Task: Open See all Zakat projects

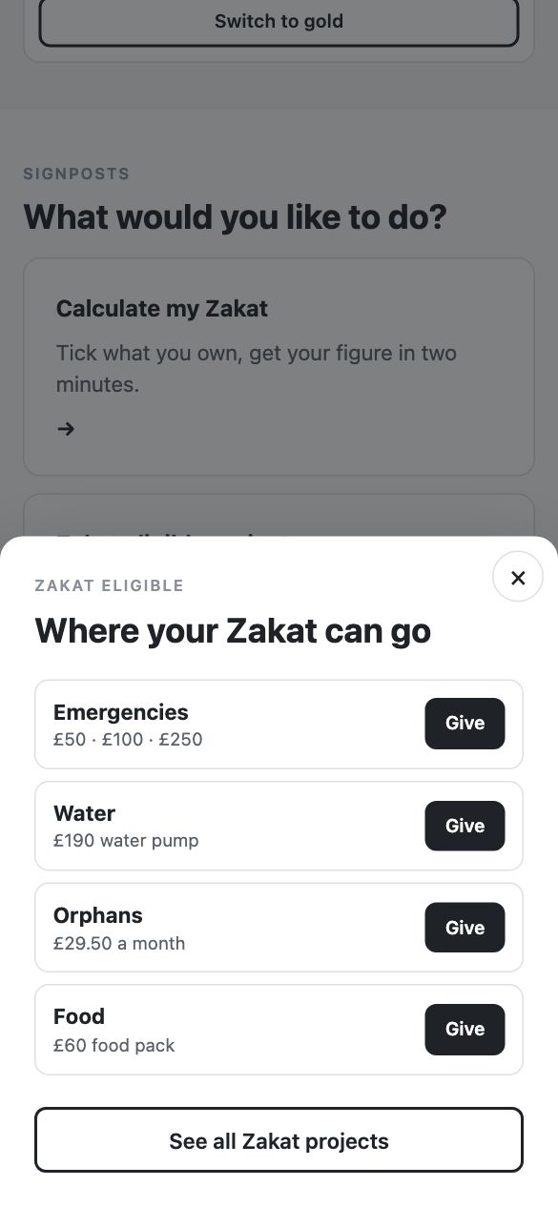Action: coord(279,1140)
